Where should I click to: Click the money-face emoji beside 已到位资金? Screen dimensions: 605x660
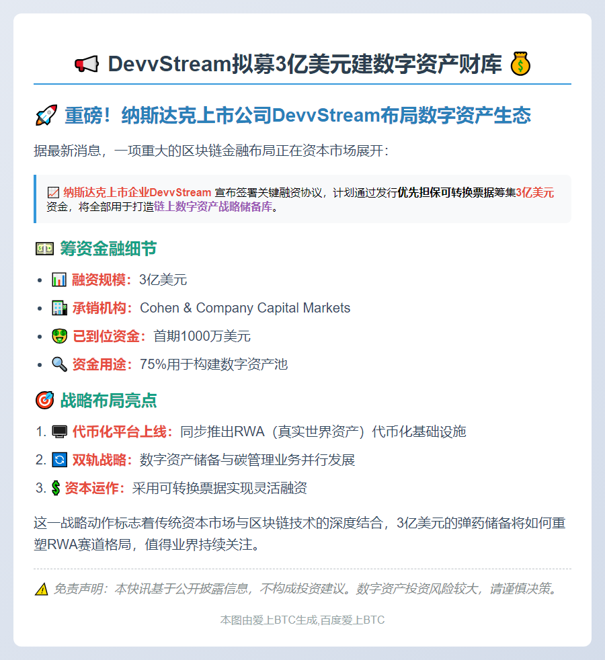pos(59,336)
